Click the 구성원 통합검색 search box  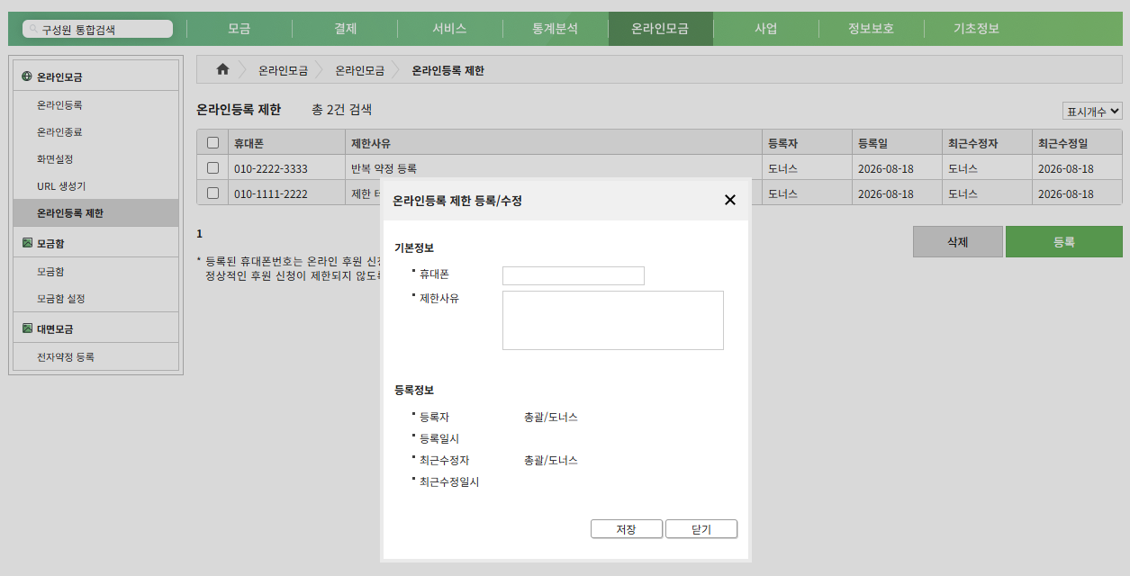[98, 30]
